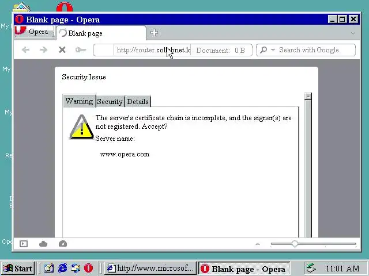Open the search engine dropdown arrow
The height and width of the screenshot is (276, 369).
point(273,49)
